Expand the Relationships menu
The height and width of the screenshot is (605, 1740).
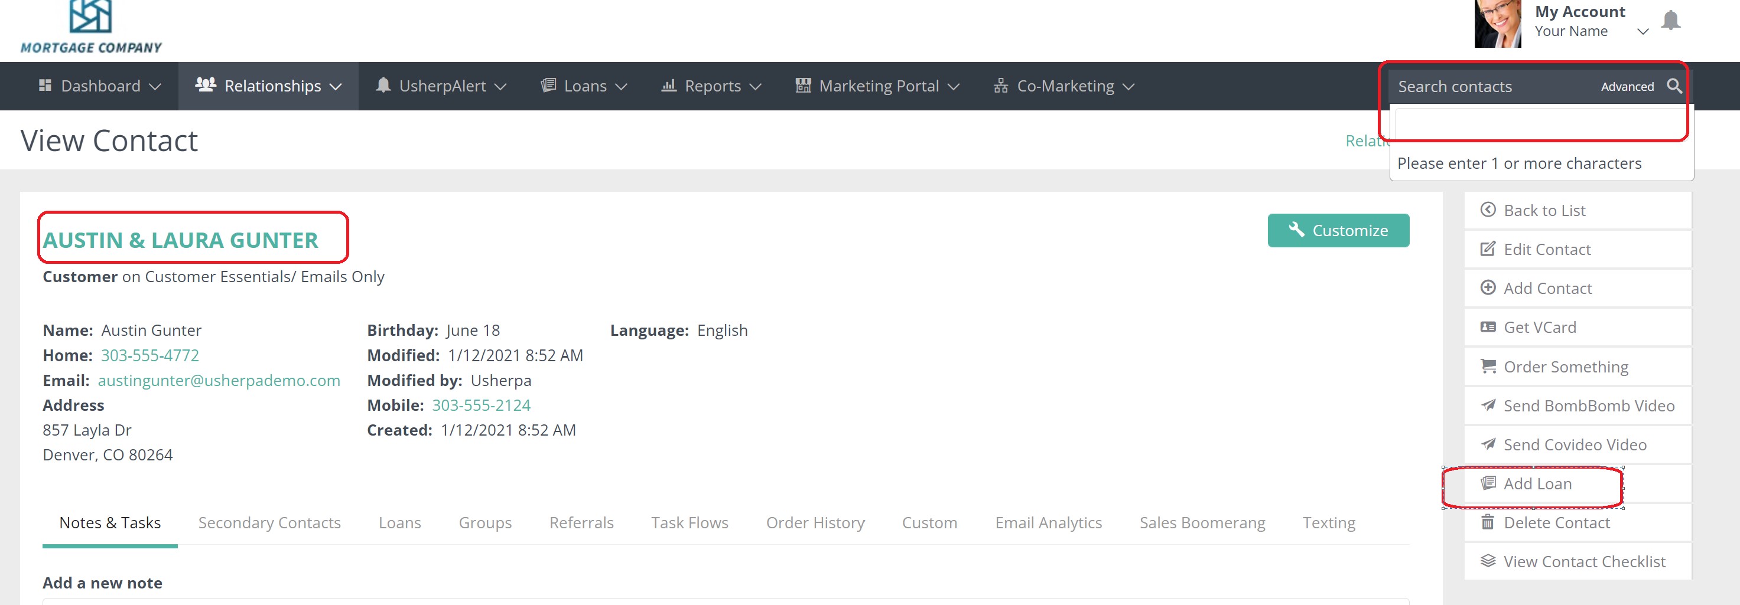coord(268,86)
